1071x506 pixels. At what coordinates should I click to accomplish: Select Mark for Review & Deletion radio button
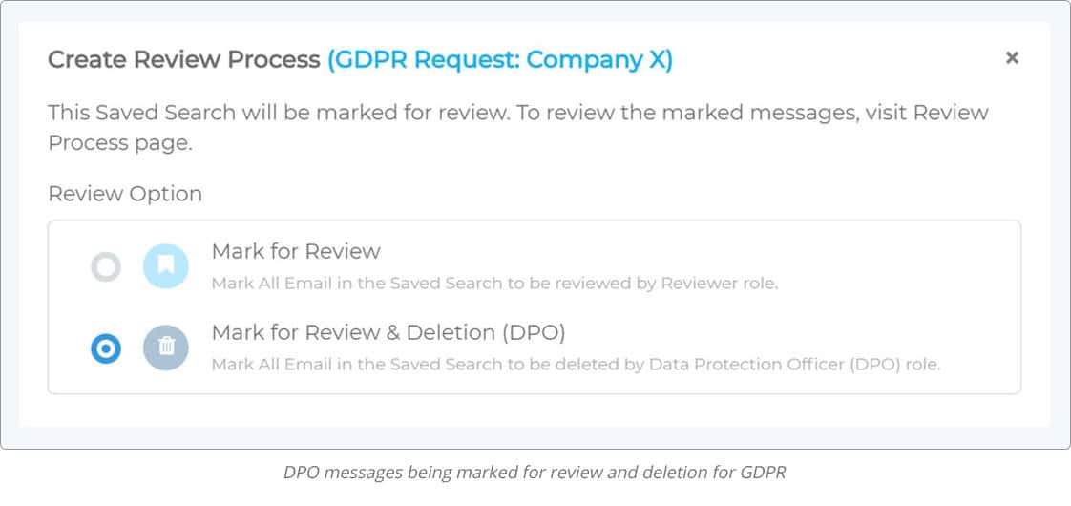[106, 348]
